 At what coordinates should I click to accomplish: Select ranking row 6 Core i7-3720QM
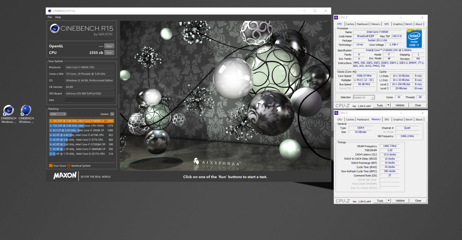coord(82,145)
